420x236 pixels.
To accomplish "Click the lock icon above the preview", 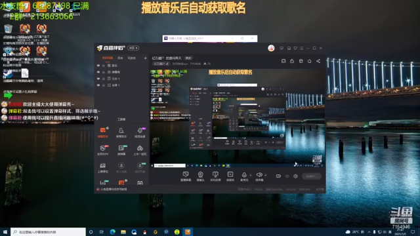I will point(292,61).
